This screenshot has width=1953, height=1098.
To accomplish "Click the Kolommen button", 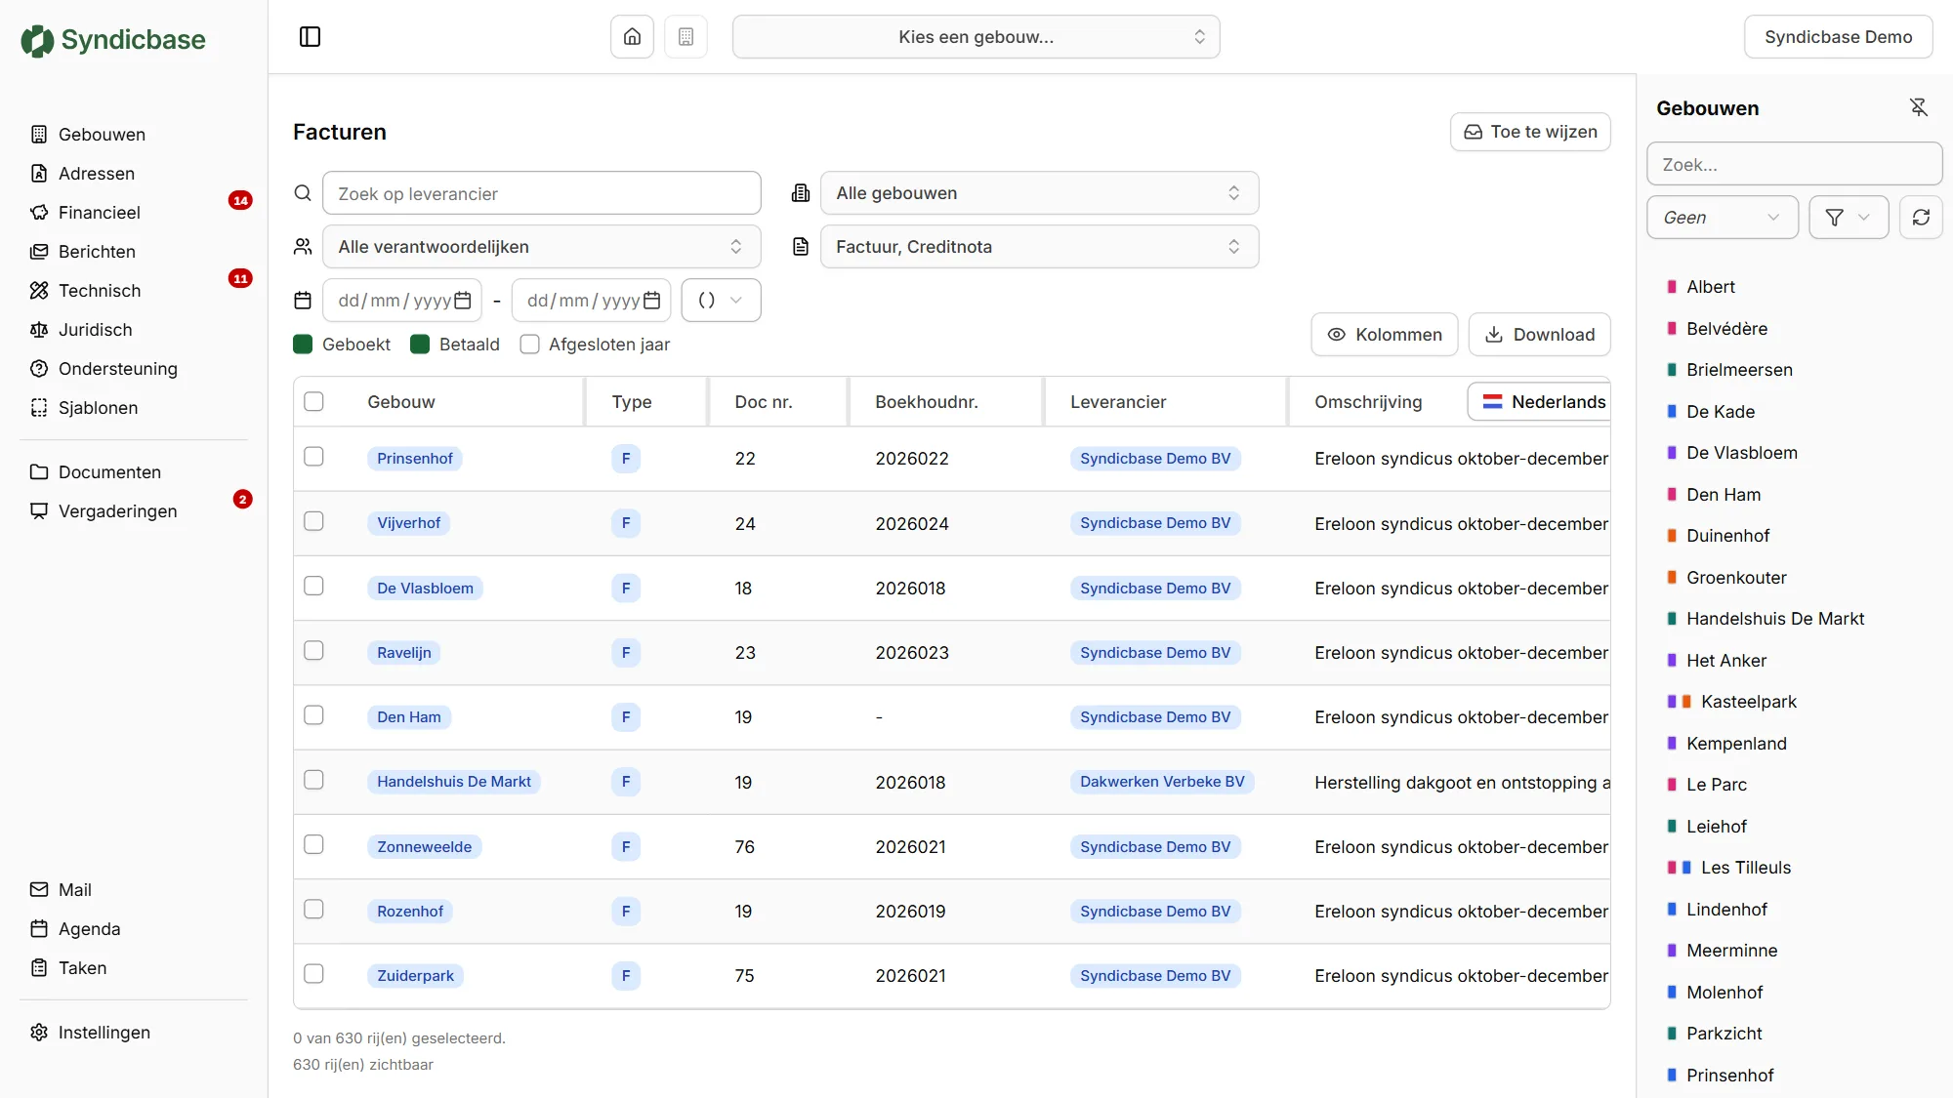I will click(x=1384, y=335).
